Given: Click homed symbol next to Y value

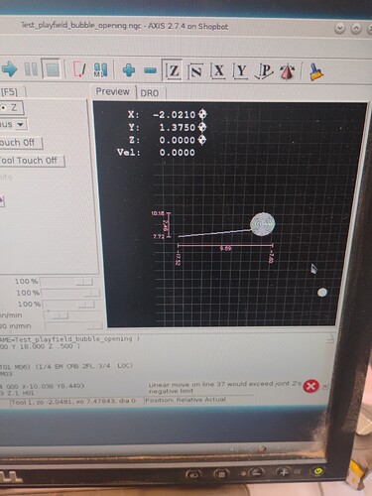Looking at the screenshot, I should tap(202, 127).
